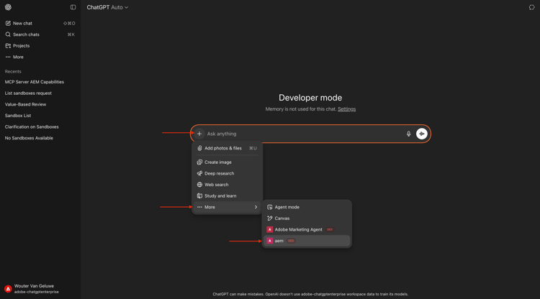Select Create image from the menu
The image size is (540, 299).
[227, 162]
